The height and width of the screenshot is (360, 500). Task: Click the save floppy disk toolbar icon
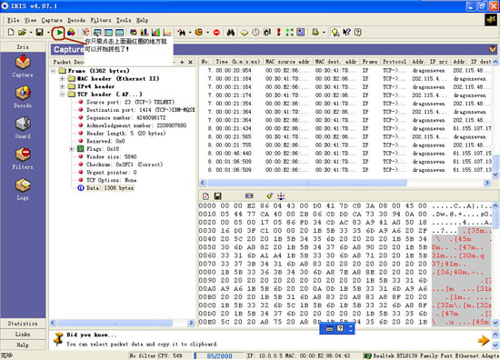click(39, 32)
